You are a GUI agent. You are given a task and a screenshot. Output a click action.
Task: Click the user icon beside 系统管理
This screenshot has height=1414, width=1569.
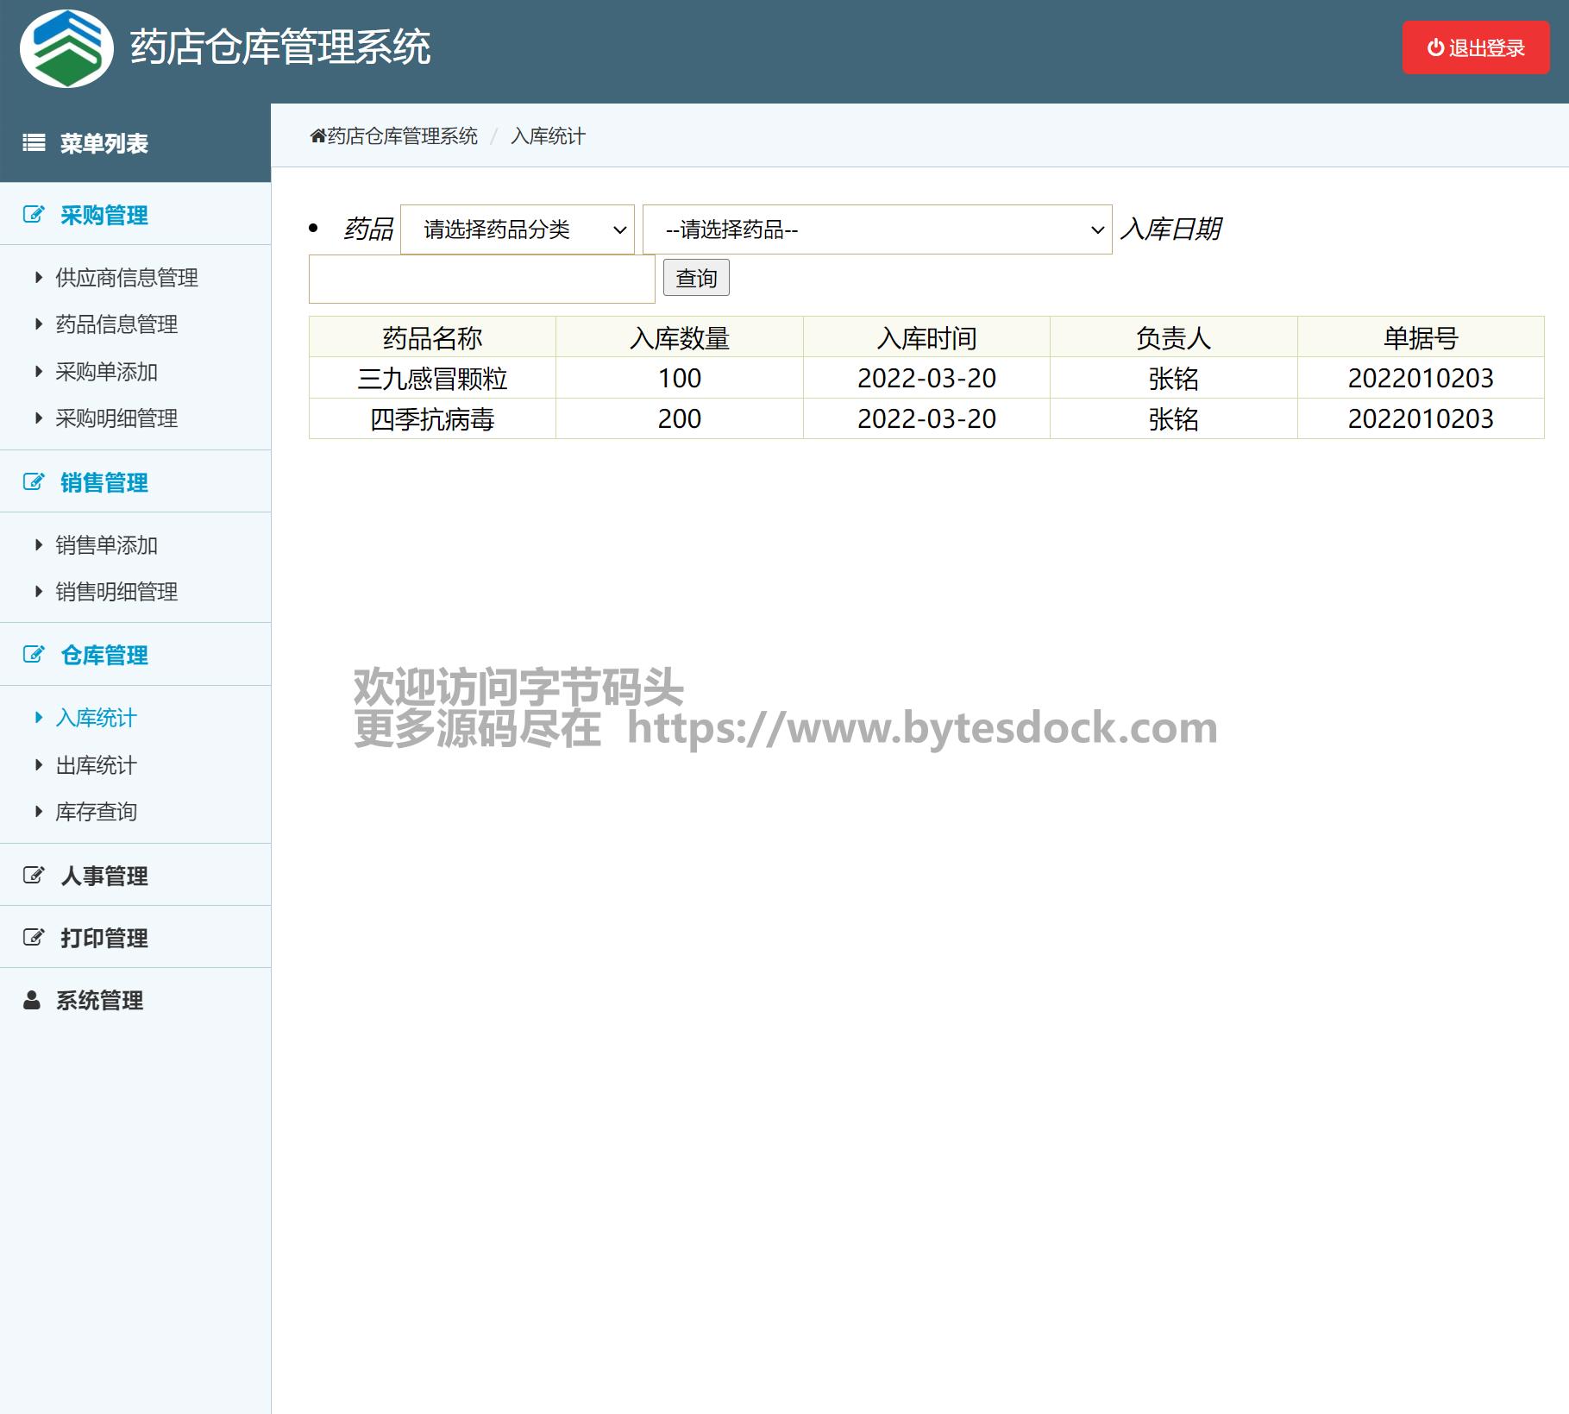[32, 1000]
